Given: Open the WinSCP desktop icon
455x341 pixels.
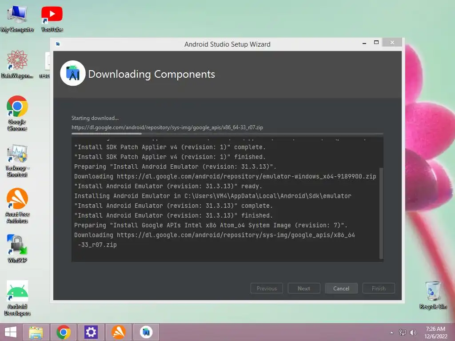Looking at the screenshot, I should 17,248.
